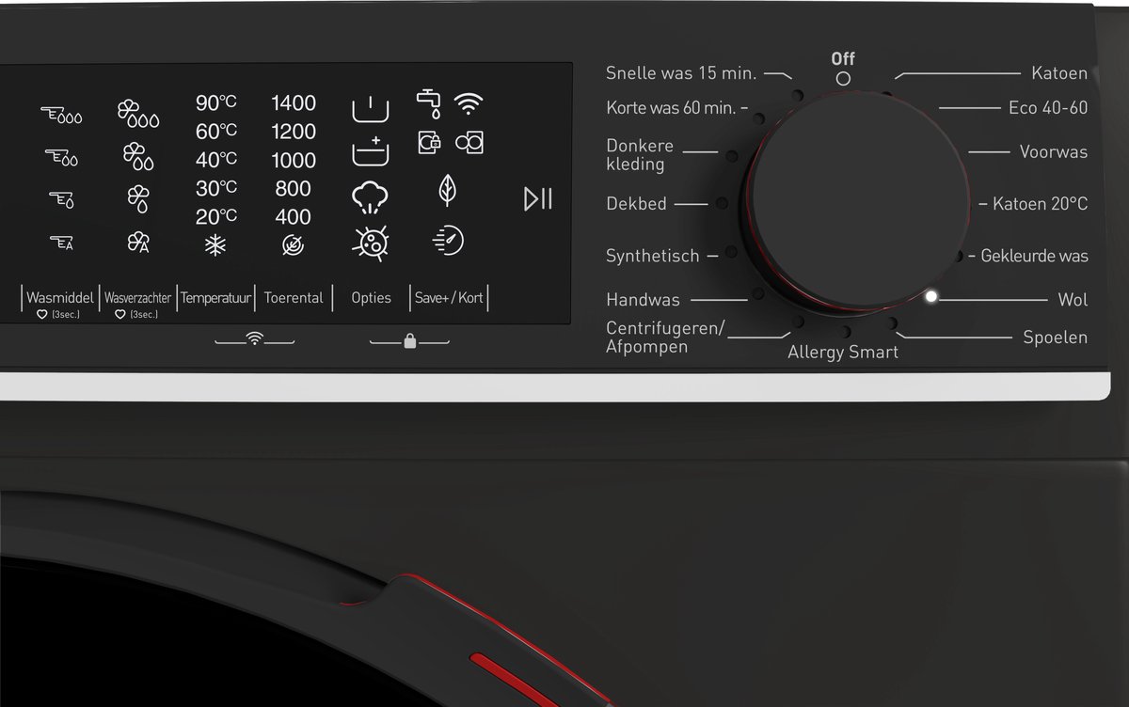The width and height of the screenshot is (1129, 707).
Task: Toggle the Wi-Fi symbol below the display
Action: pyautogui.click(x=254, y=339)
